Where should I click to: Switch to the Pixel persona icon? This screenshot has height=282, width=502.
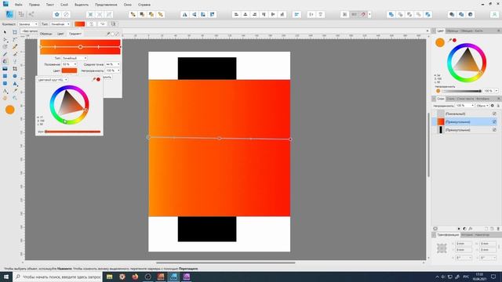click(x=21, y=14)
